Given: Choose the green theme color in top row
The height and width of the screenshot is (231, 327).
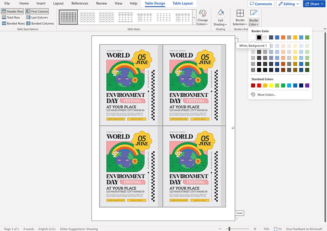Looking at the screenshot, I should [307, 37].
